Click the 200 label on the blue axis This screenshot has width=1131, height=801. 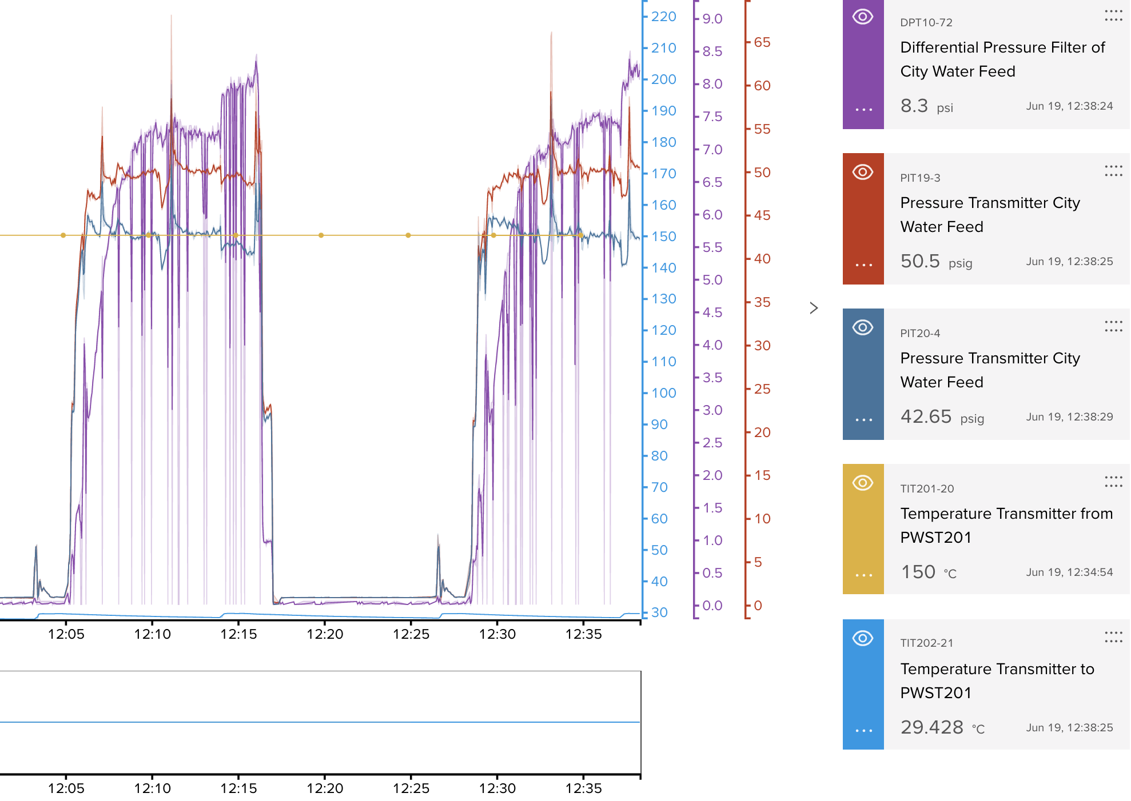pyautogui.click(x=663, y=79)
